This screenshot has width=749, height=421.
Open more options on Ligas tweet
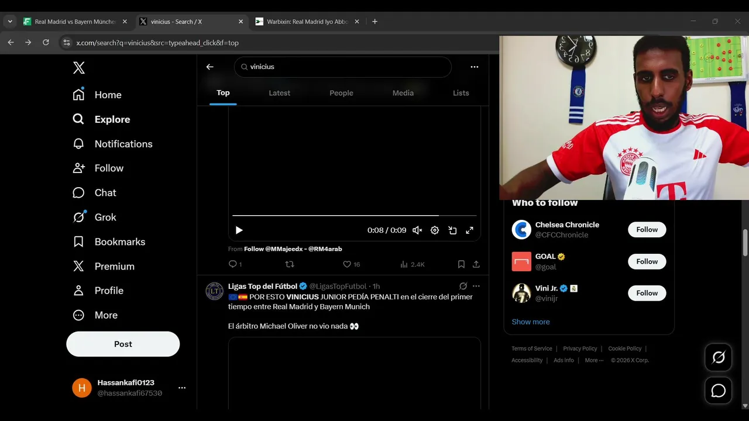(476, 286)
